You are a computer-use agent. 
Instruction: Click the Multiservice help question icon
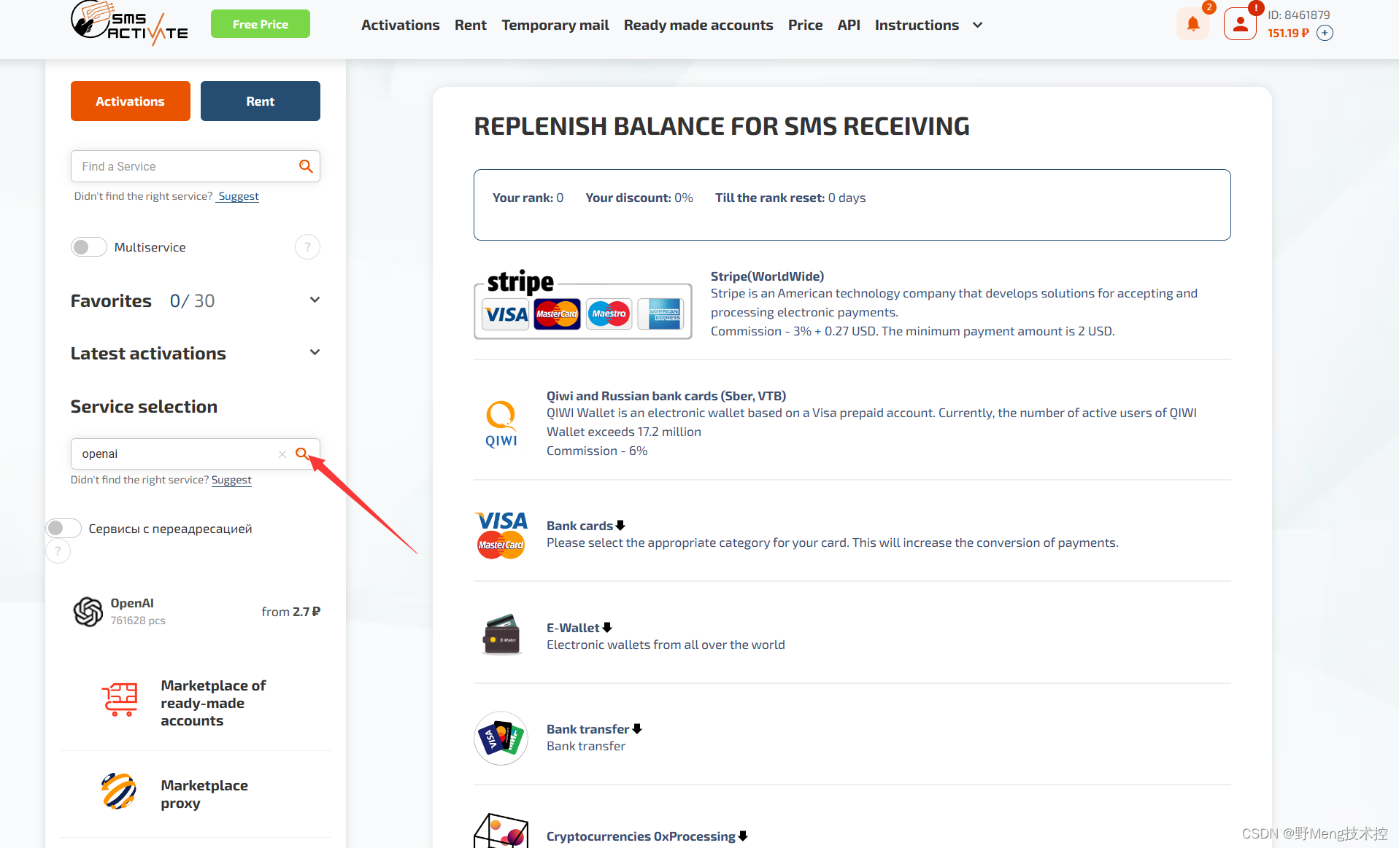(x=307, y=247)
